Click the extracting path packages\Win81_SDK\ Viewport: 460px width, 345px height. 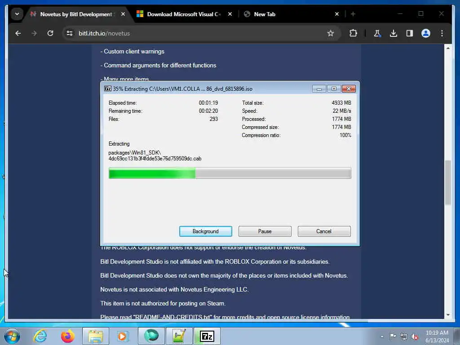(135, 153)
